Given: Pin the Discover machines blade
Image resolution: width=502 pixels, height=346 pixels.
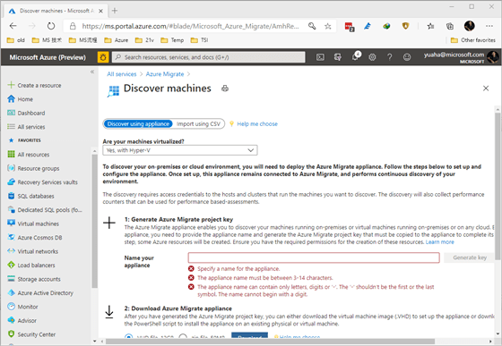Looking at the screenshot, I should pyautogui.click(x=225, y=89).
